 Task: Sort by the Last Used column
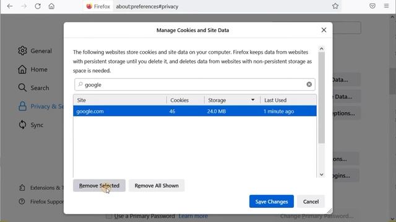[288, 100]
